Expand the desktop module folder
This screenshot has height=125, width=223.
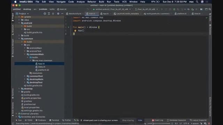[19, 89]
